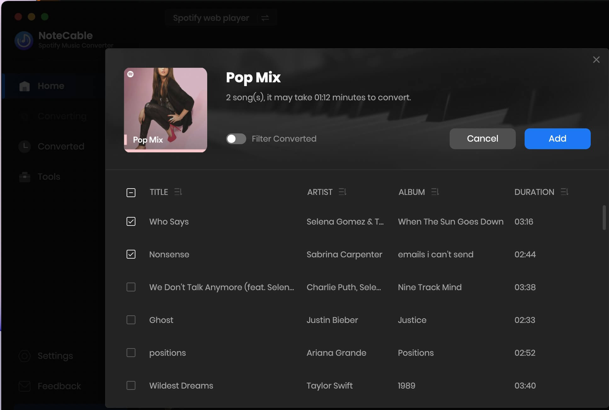Screen dimensions: 609x410
Task: Click the ALBUM column header
Action: pos(412,192)
